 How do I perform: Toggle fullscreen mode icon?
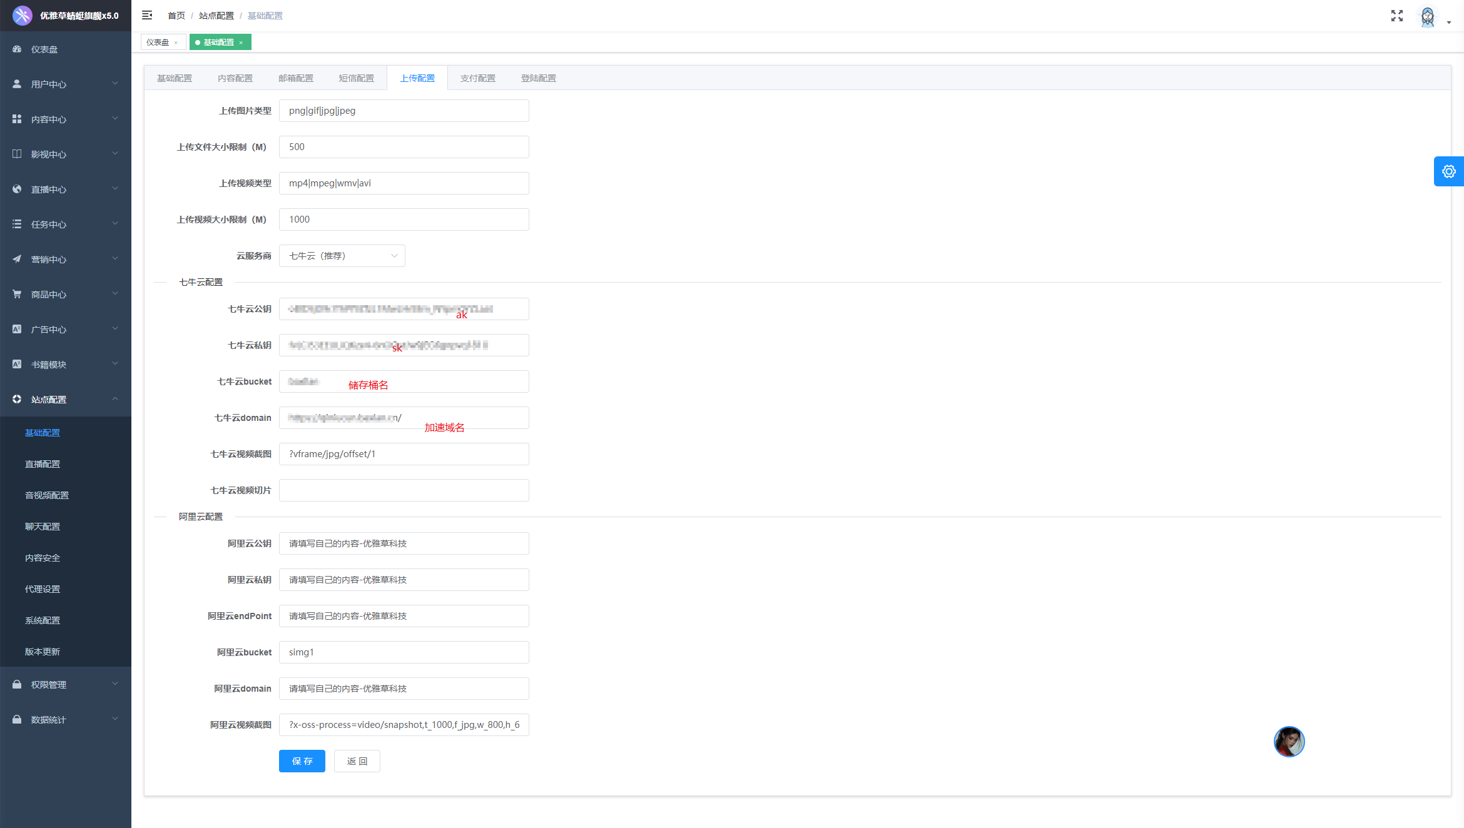(x=1396, y=16)
